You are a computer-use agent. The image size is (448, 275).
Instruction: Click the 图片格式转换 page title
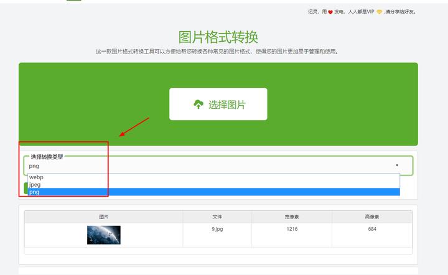pyautogui.click(x=218, y=37)
